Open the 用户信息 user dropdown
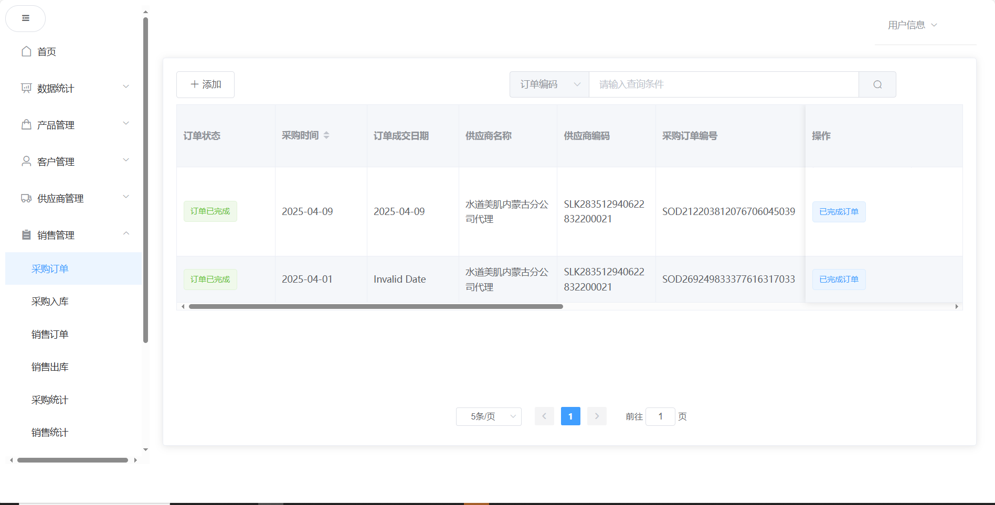Viewport: 995px width, 505px height. tap(912, 25)
